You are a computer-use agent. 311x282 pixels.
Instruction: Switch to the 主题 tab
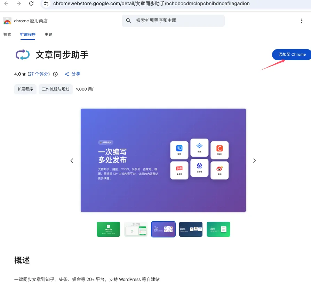click(48, 34)
